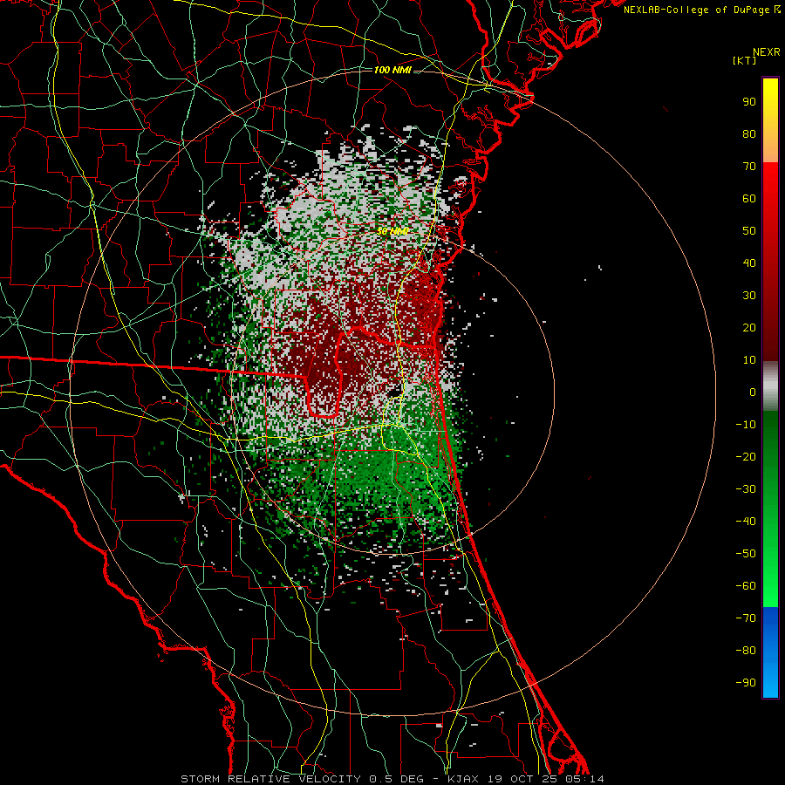Image resolution: width=785 pixels, height=785 pixels.
Task: Select the -80 knot scale label
Action: click(x=746, y=651)
